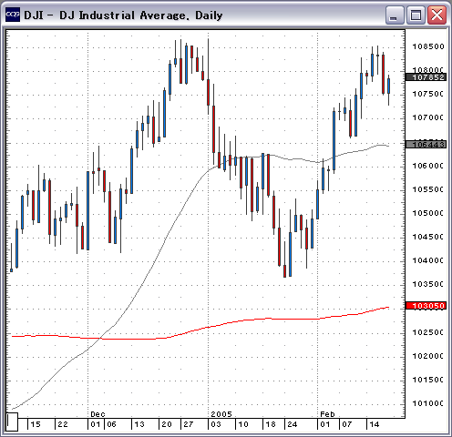This screenshot has width=452, height=437.
Task: Click date label 22 on time axis
Action: pyautogui.click(x=63, y=424)
